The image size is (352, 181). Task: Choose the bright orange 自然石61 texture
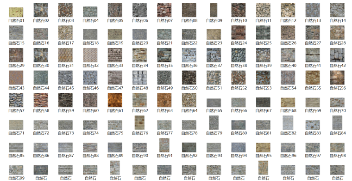(x=115, y=100)
